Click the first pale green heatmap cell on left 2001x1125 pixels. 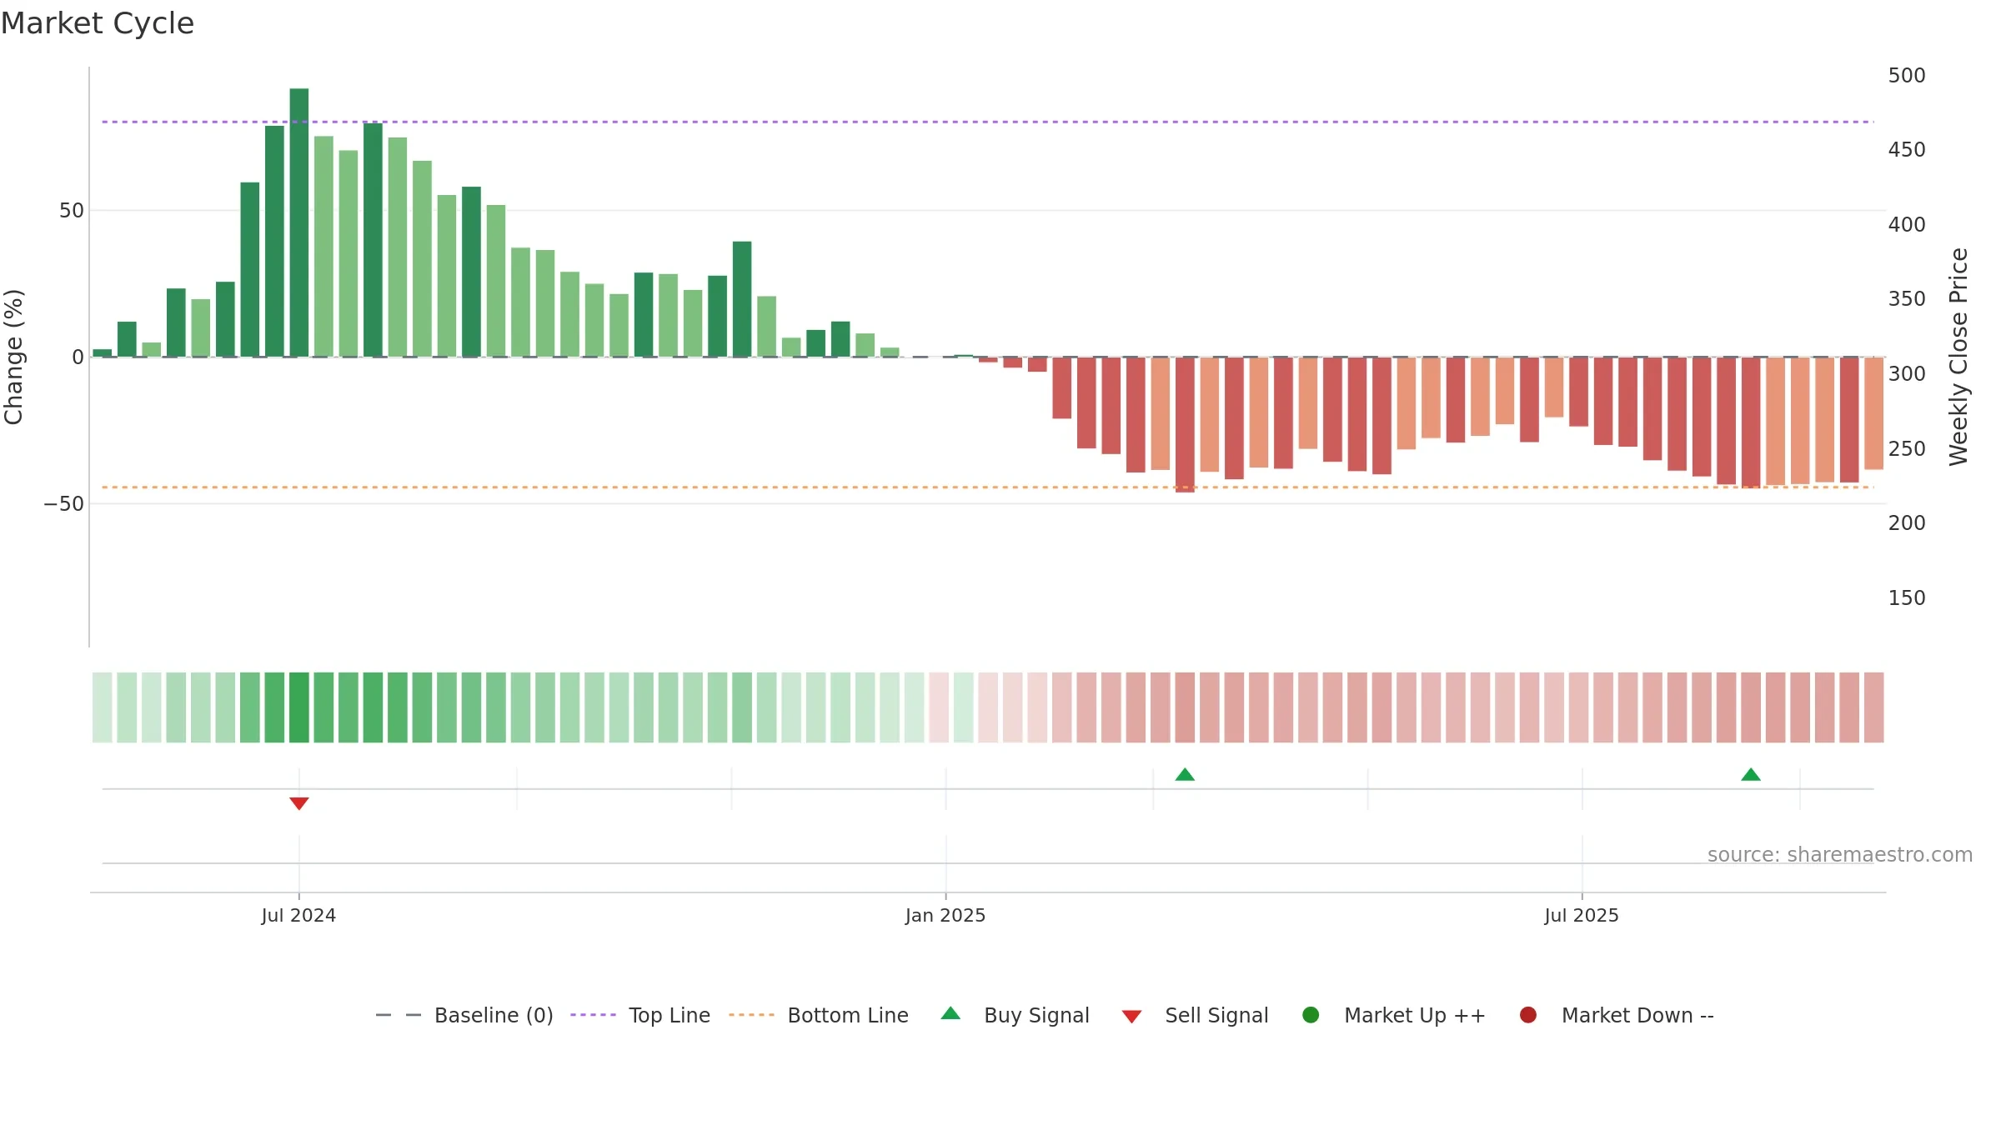[x=103, y=707]
